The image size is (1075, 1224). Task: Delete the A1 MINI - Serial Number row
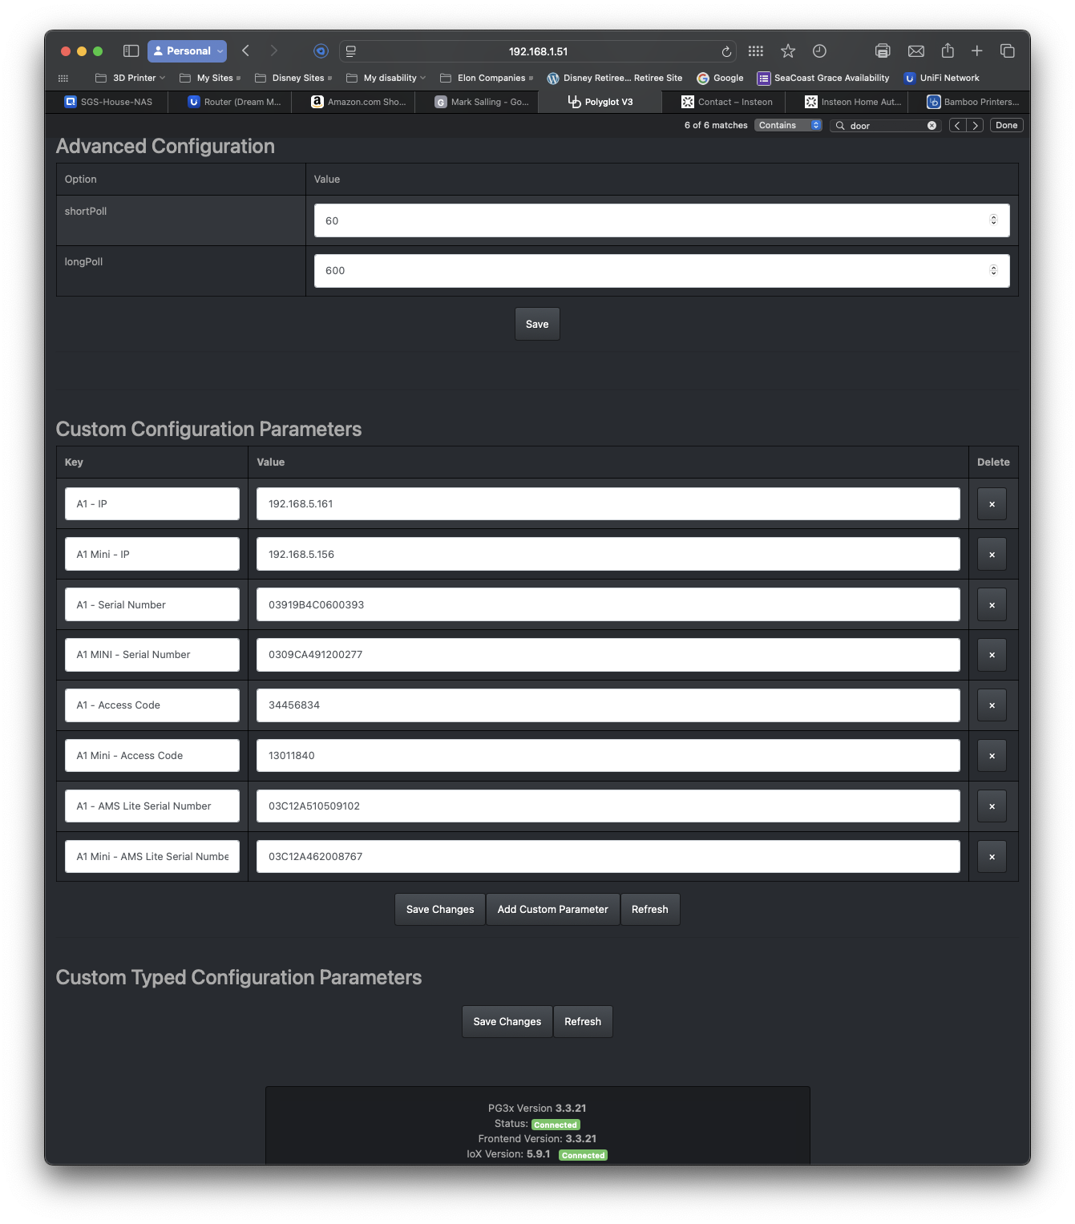992,655
